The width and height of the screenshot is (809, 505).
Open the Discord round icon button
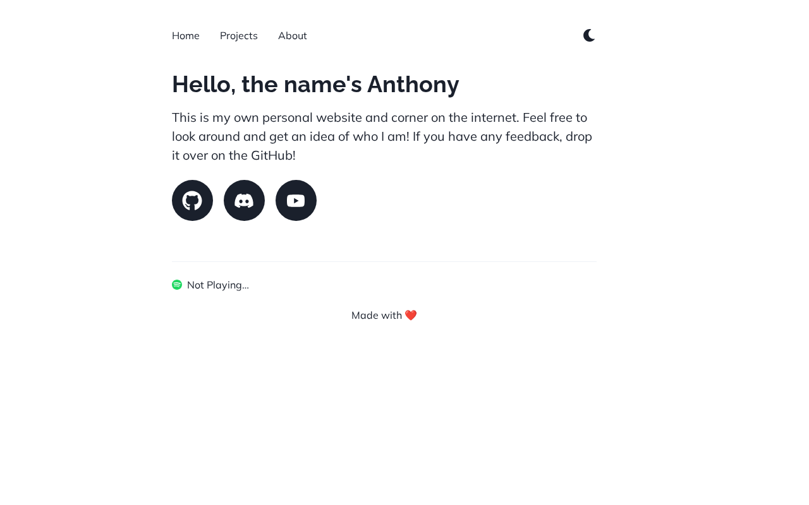click(x=244, y=200)
